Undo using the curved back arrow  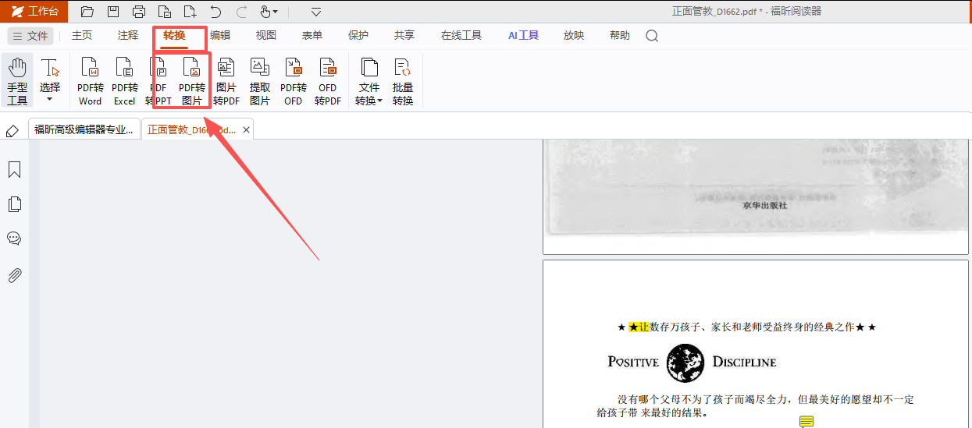pos(216,12)
